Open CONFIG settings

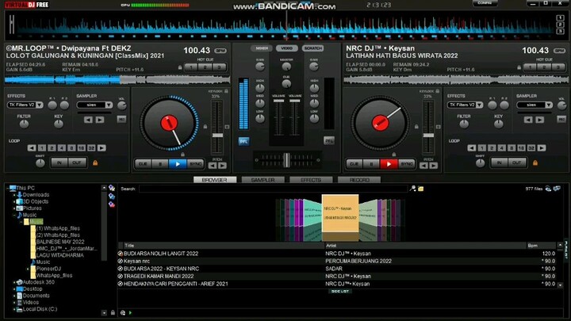pos(485,3)
